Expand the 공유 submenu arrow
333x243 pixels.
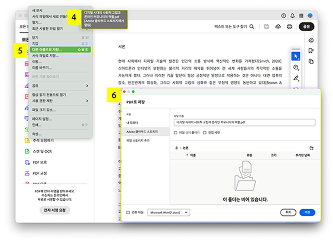pos(87,86)
